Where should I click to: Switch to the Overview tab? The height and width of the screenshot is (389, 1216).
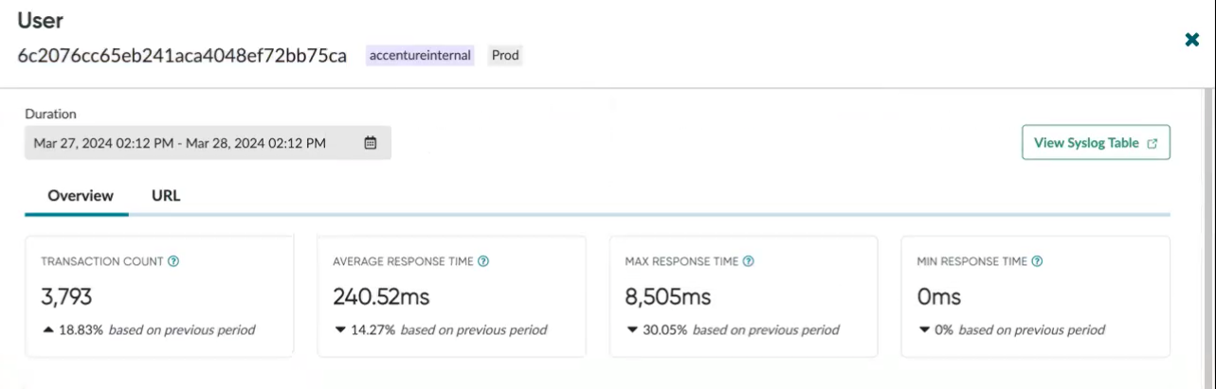tap(81, 196)
